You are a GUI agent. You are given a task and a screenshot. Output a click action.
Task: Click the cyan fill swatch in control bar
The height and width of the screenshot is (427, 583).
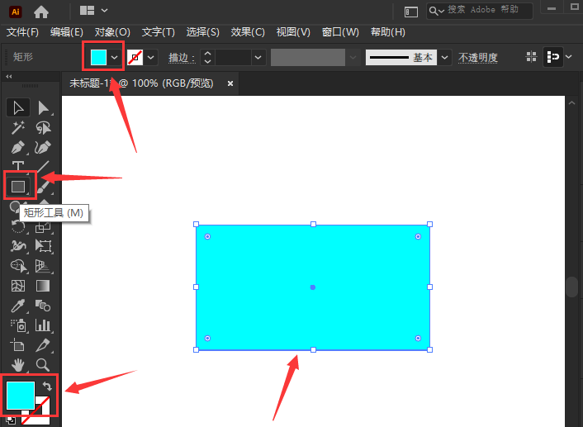[x=98, y=57]
